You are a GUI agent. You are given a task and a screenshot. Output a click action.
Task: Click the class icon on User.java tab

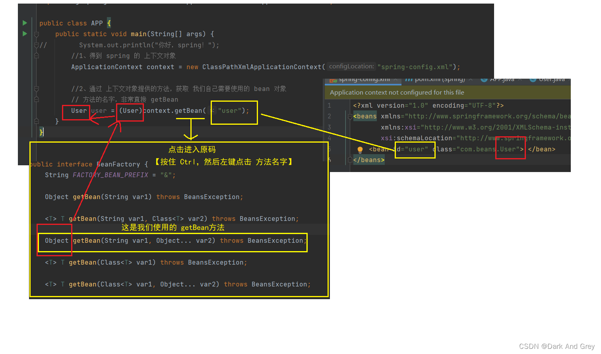coord(533,80)
